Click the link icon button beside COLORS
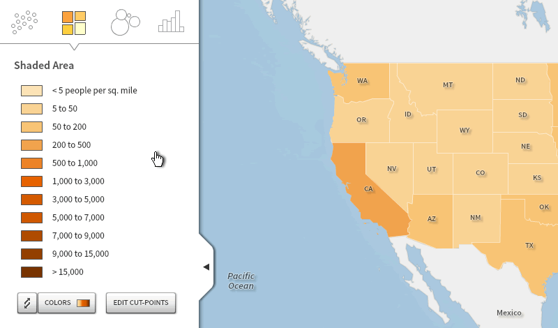The image size is (558, 328). 27,303
